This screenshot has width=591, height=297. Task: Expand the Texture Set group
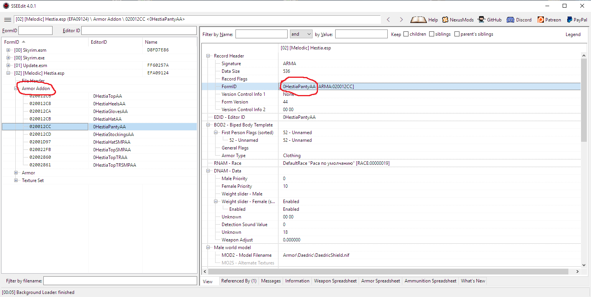tap(16, 180)
